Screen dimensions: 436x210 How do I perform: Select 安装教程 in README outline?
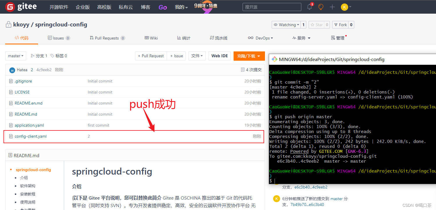pyautogui.click(x=28, y=194)
